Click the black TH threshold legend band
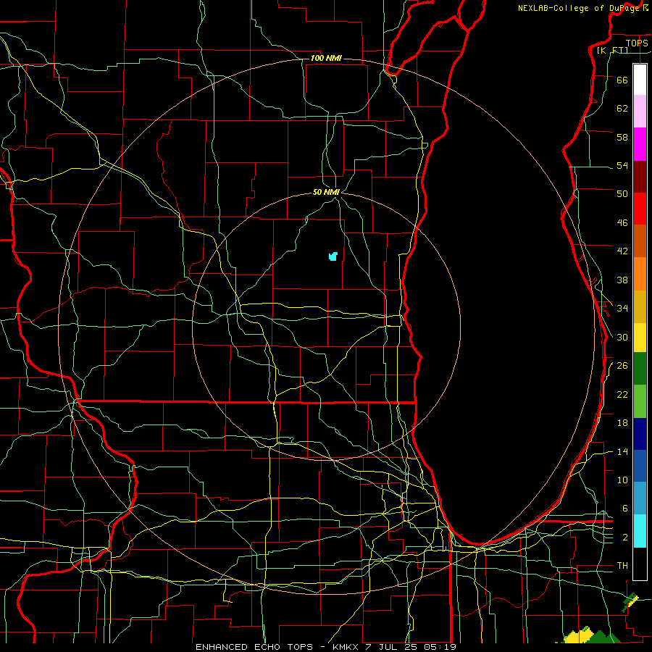Viewport: 652px width, 652px height. (640, 564)
